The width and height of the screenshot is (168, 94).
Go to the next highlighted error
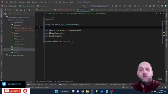pos(163,14)
